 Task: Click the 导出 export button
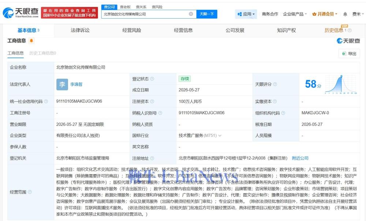point(349,54)
